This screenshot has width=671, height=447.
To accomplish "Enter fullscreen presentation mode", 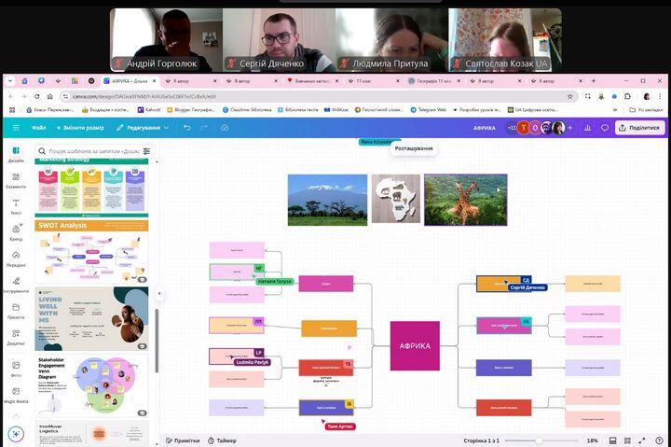I will coord(642,440).
